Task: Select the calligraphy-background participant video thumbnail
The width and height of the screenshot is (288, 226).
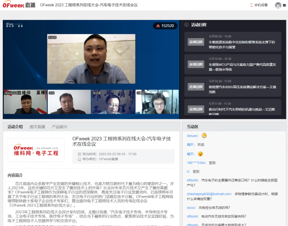Action: (x=113, y=102)
